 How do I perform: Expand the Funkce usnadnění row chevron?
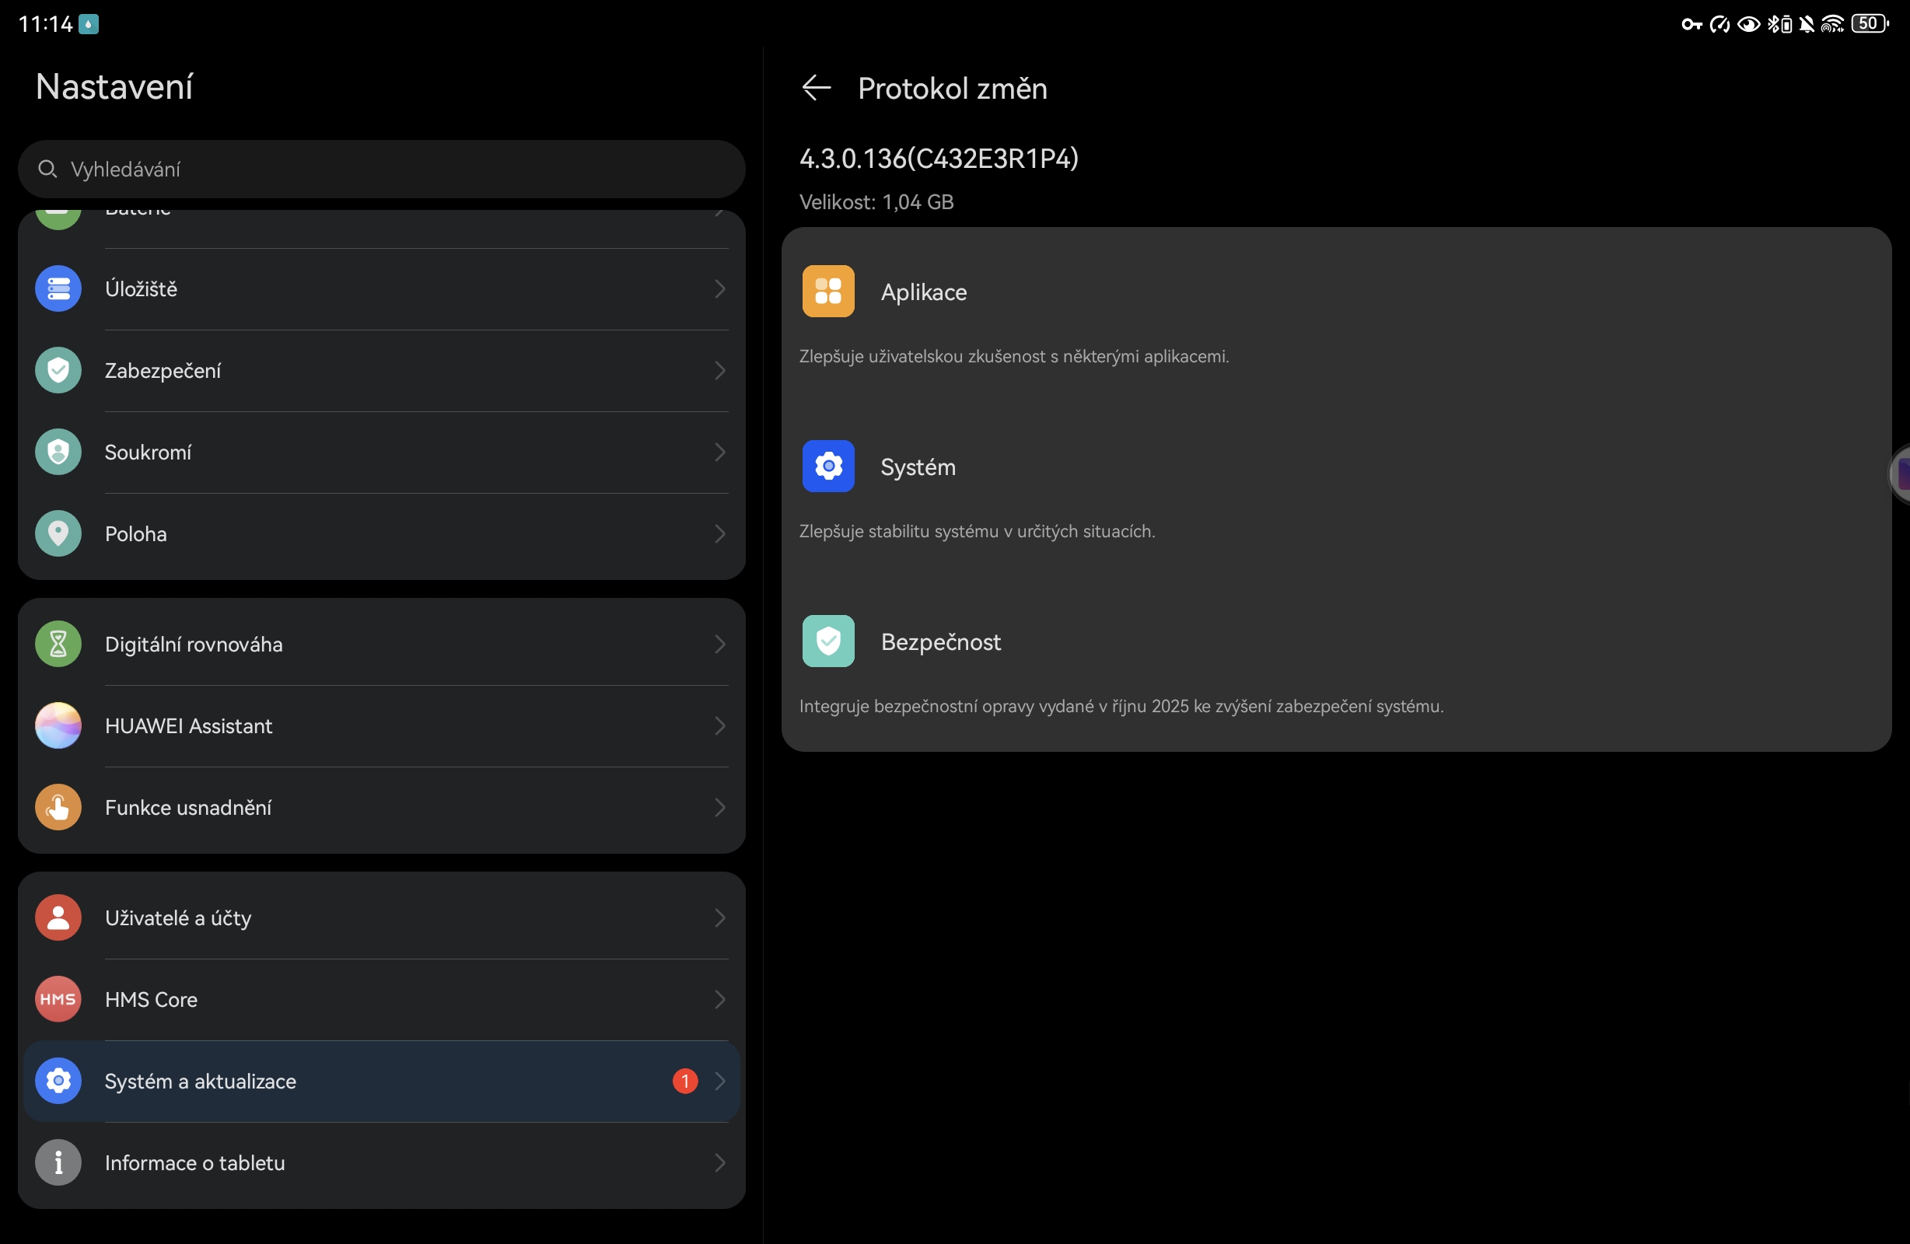coord(720,807)
